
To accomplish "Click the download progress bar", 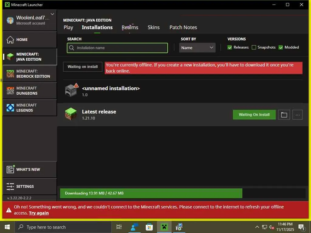I will click(183, 193).
